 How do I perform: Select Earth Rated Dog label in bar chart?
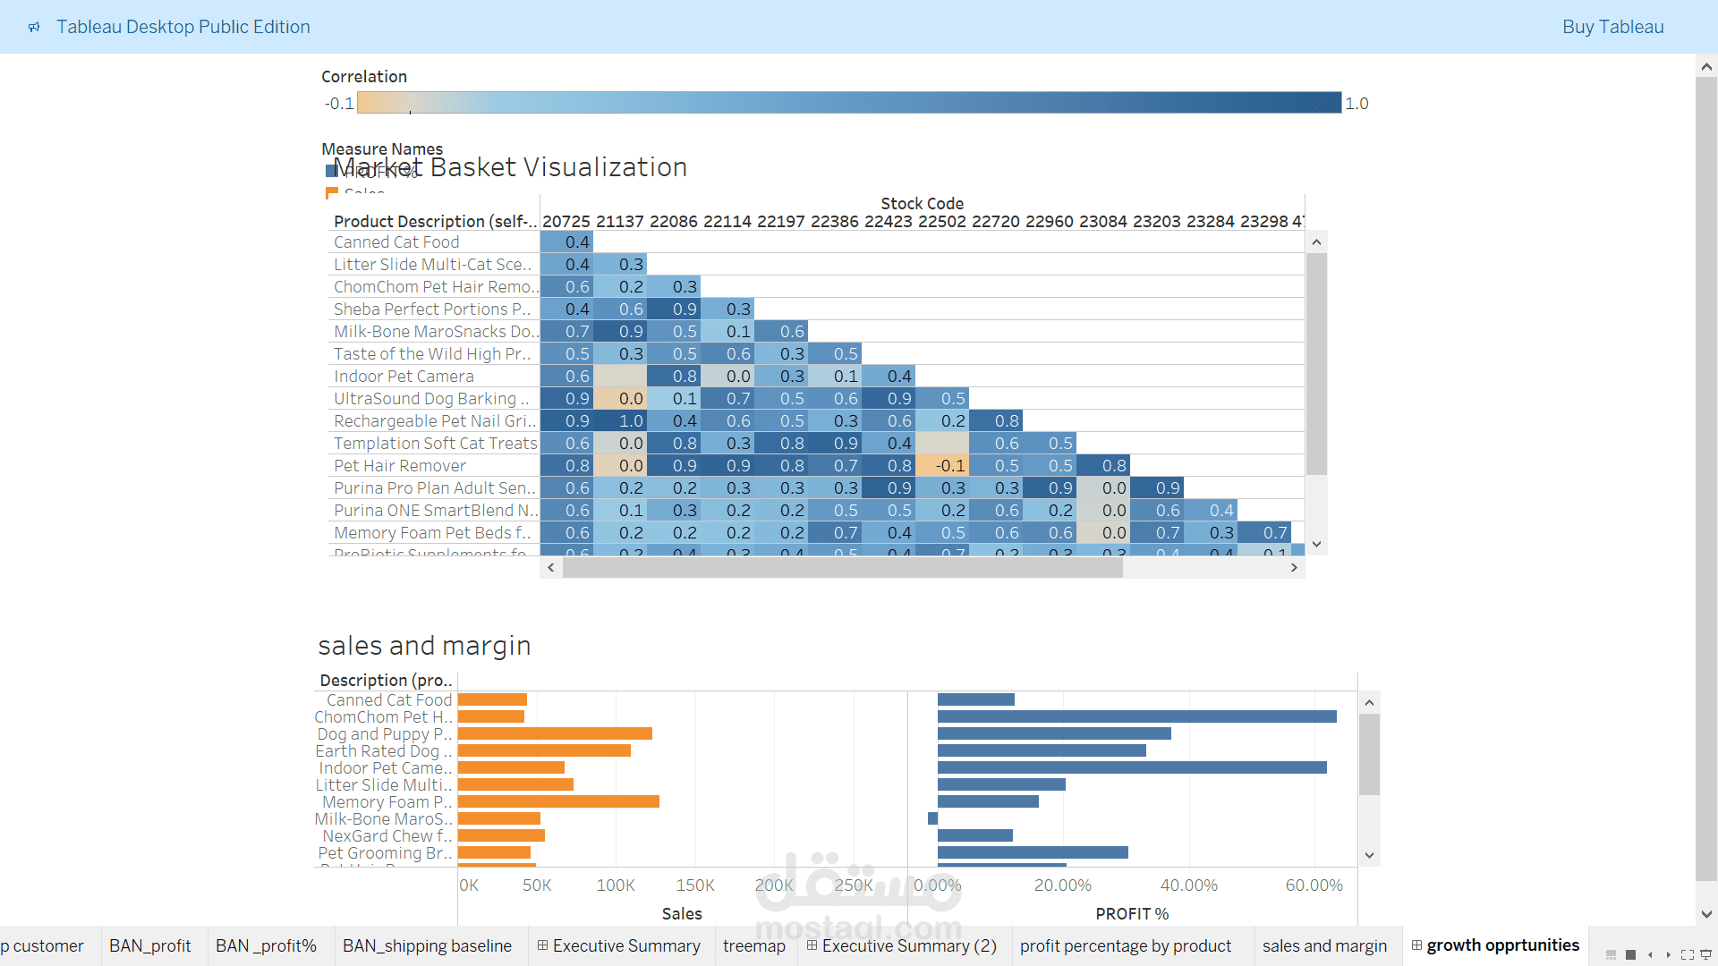[383, 751]
